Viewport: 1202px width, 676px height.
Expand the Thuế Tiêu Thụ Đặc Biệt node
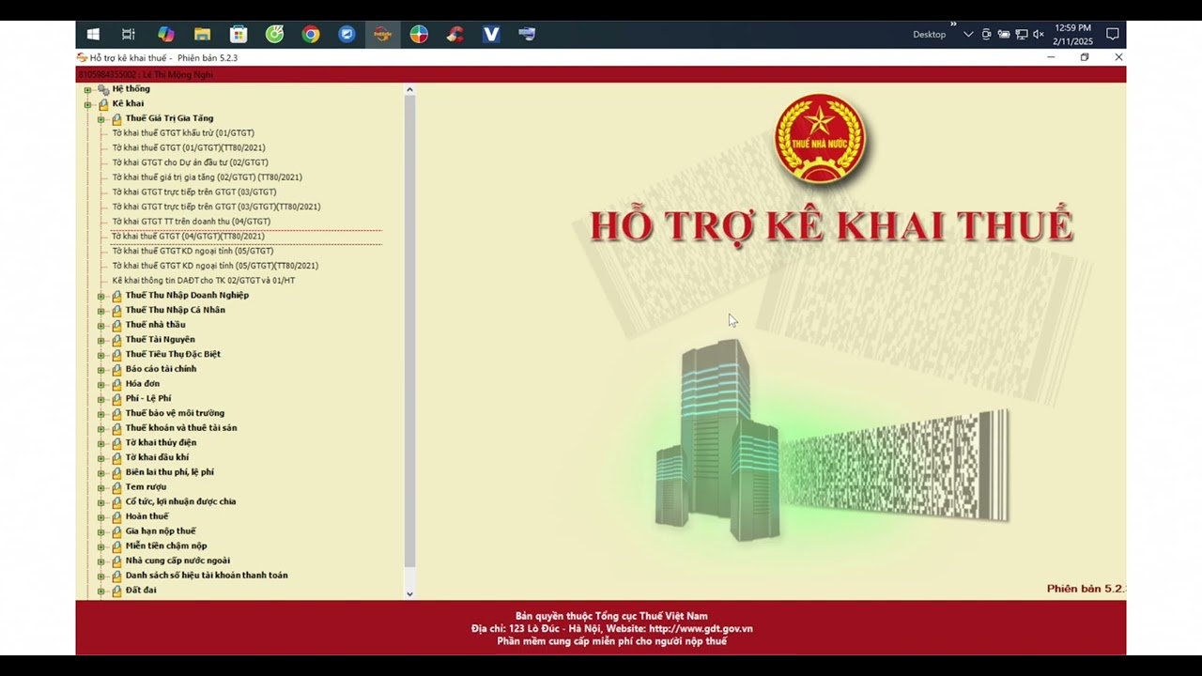pyautogui.click(x=100, y=355)
